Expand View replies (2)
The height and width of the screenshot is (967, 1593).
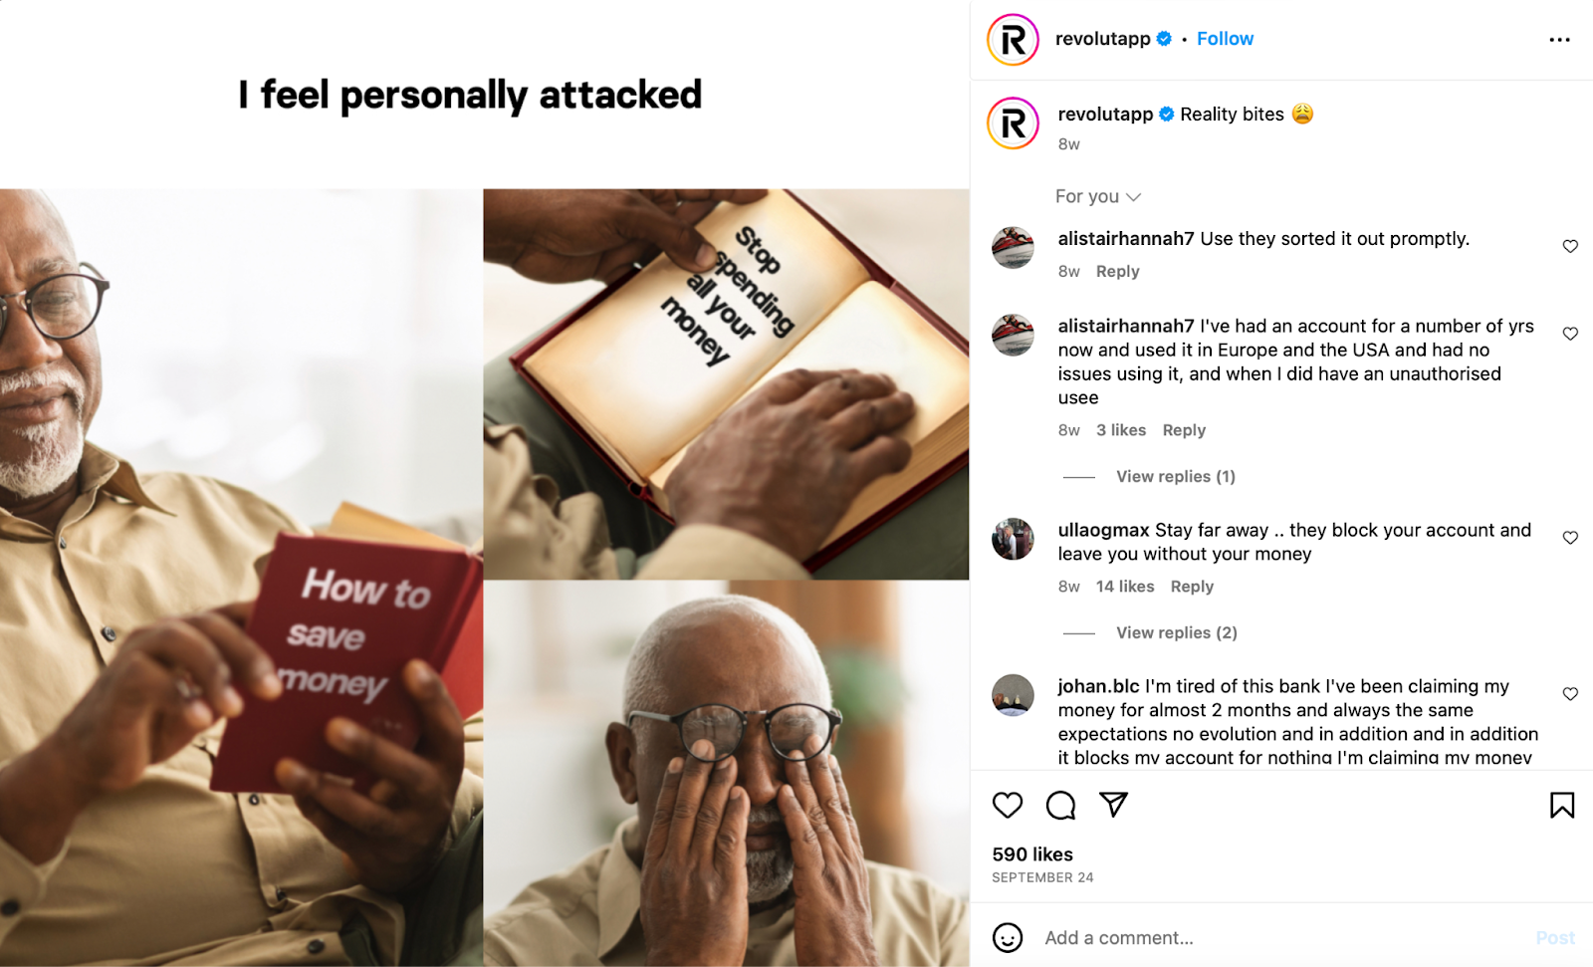coord(1176,632)
